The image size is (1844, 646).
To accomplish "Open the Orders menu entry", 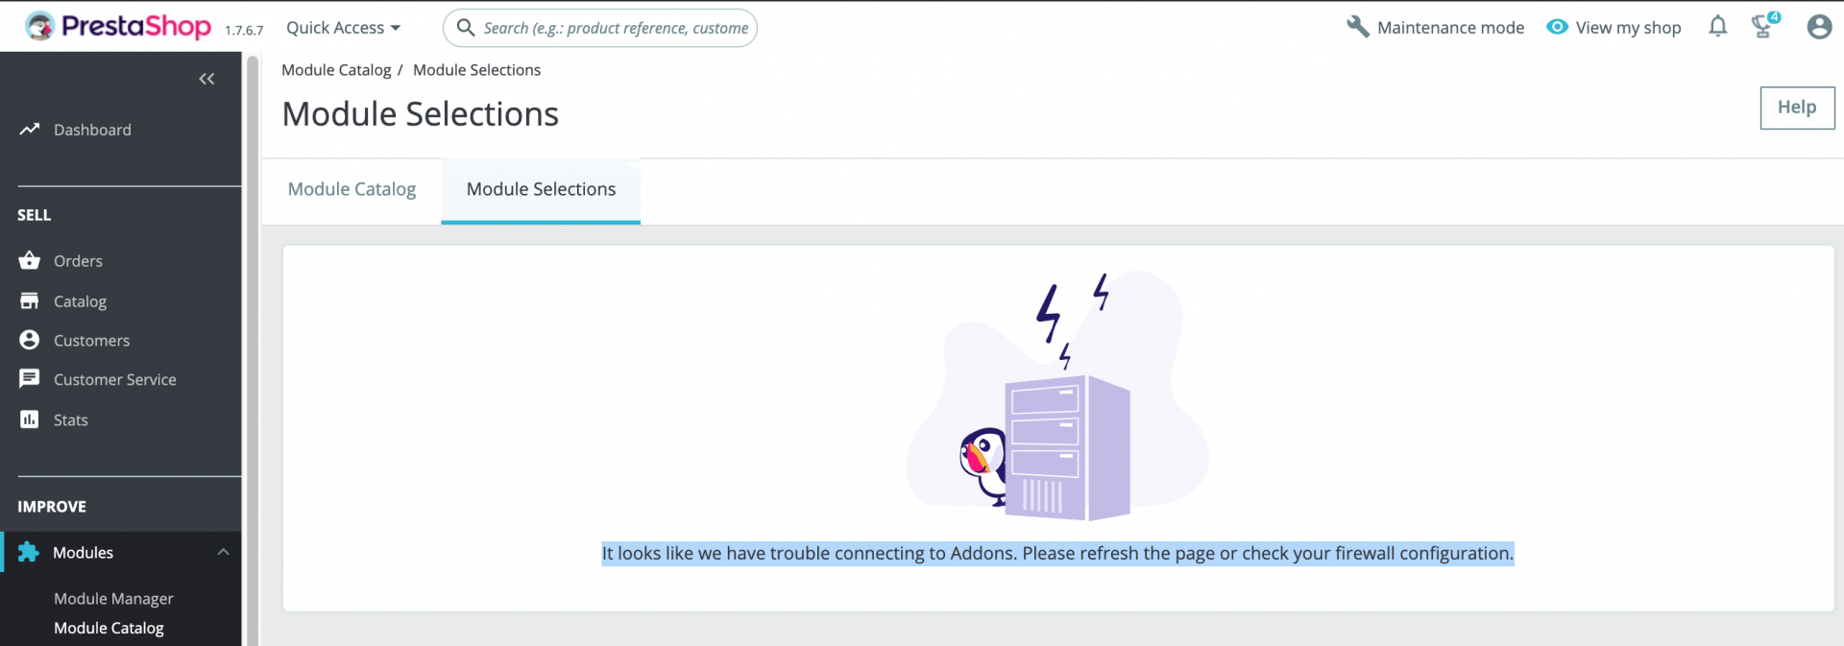I will click(x=78, y=261).
